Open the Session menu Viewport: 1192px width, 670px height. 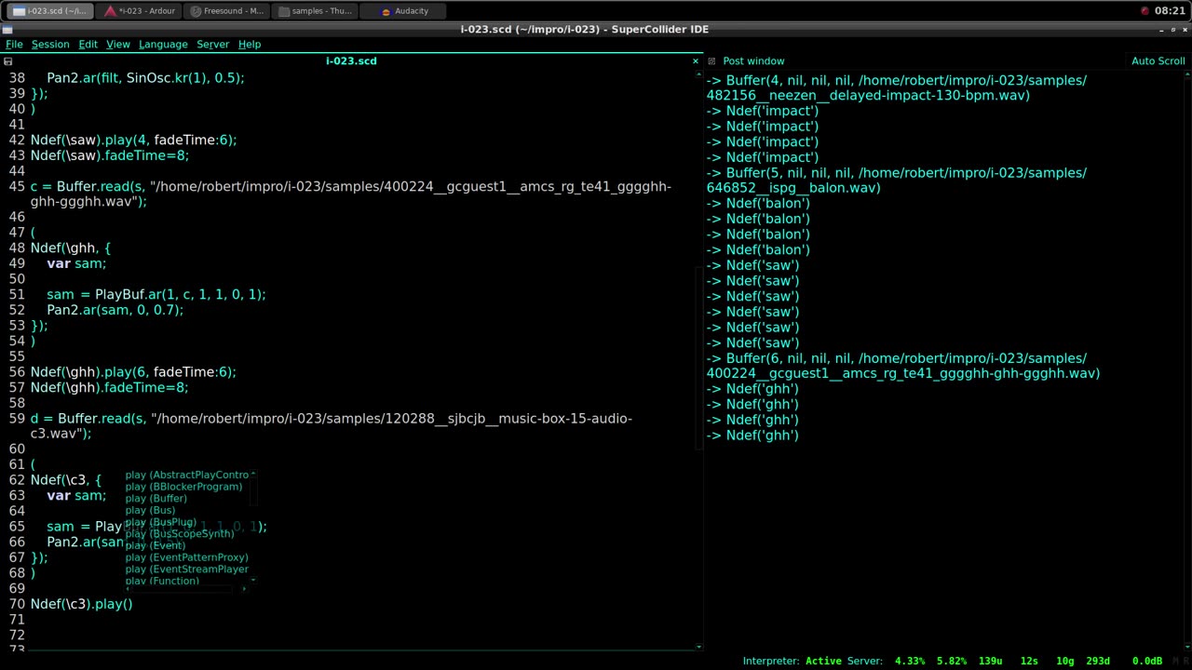[x=50, y=44]
